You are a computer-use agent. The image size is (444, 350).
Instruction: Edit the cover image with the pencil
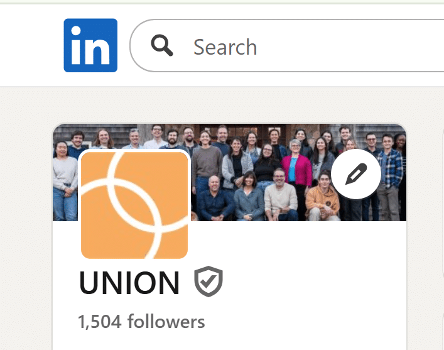(356, 173)
